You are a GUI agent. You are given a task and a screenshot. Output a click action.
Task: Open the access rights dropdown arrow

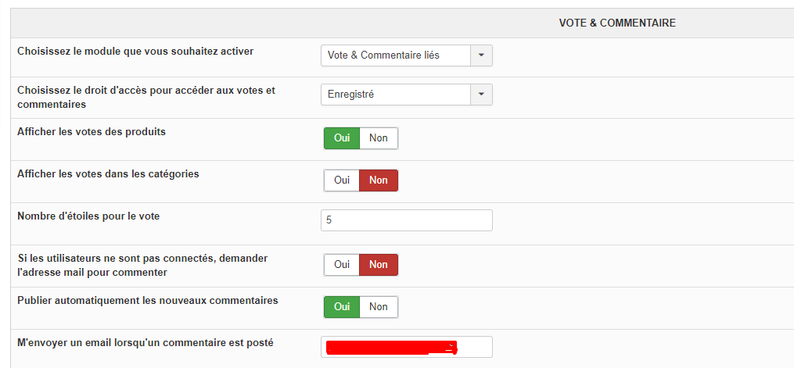coord(481,95)
